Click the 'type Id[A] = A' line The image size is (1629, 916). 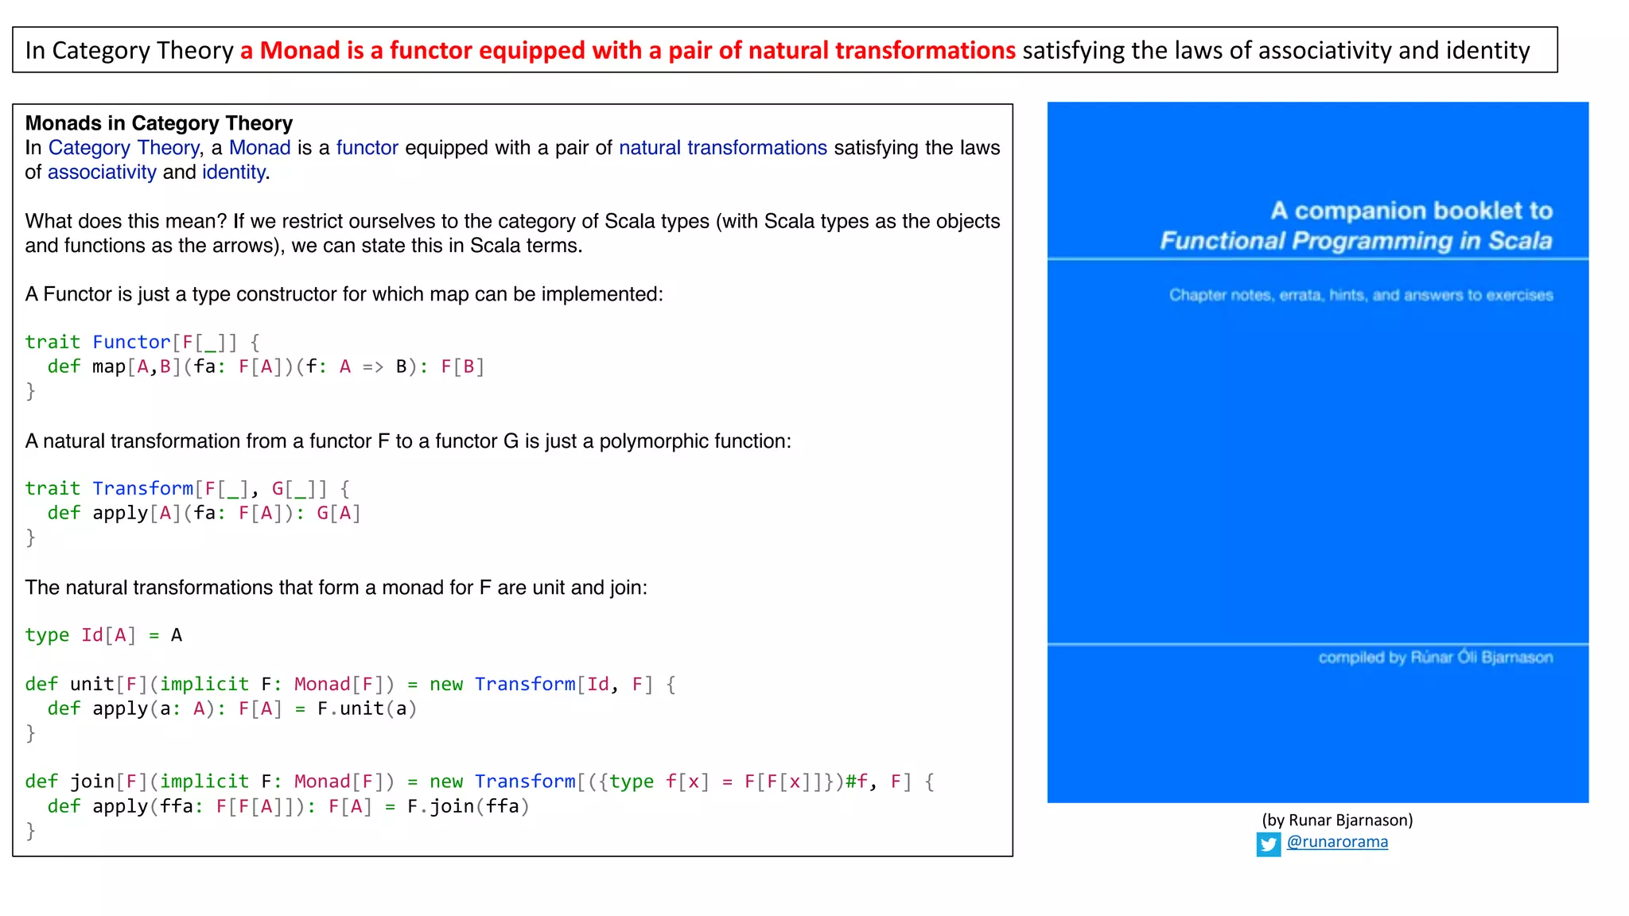(x=104, y=635)
